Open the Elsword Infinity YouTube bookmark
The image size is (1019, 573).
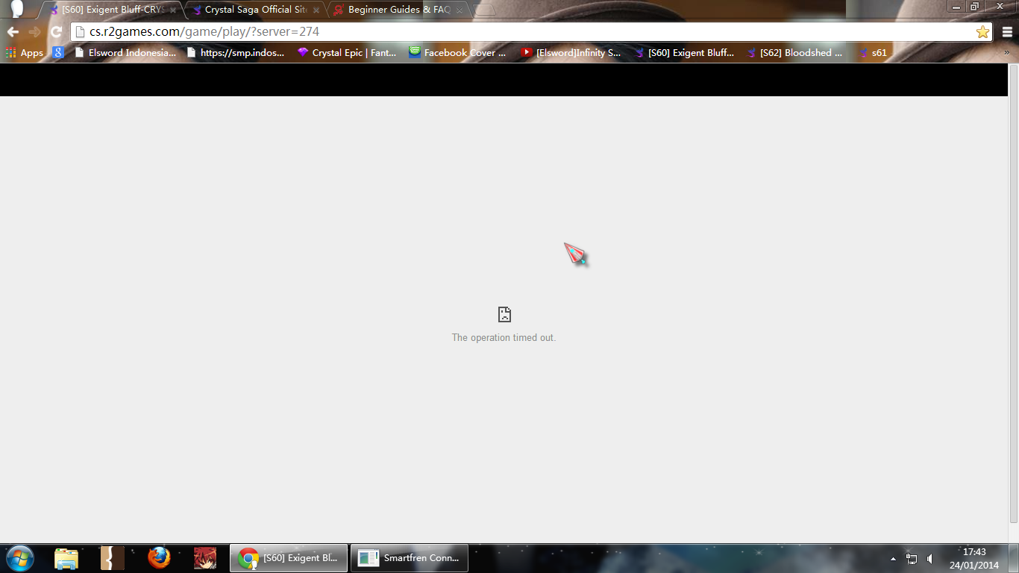point(571,53)
